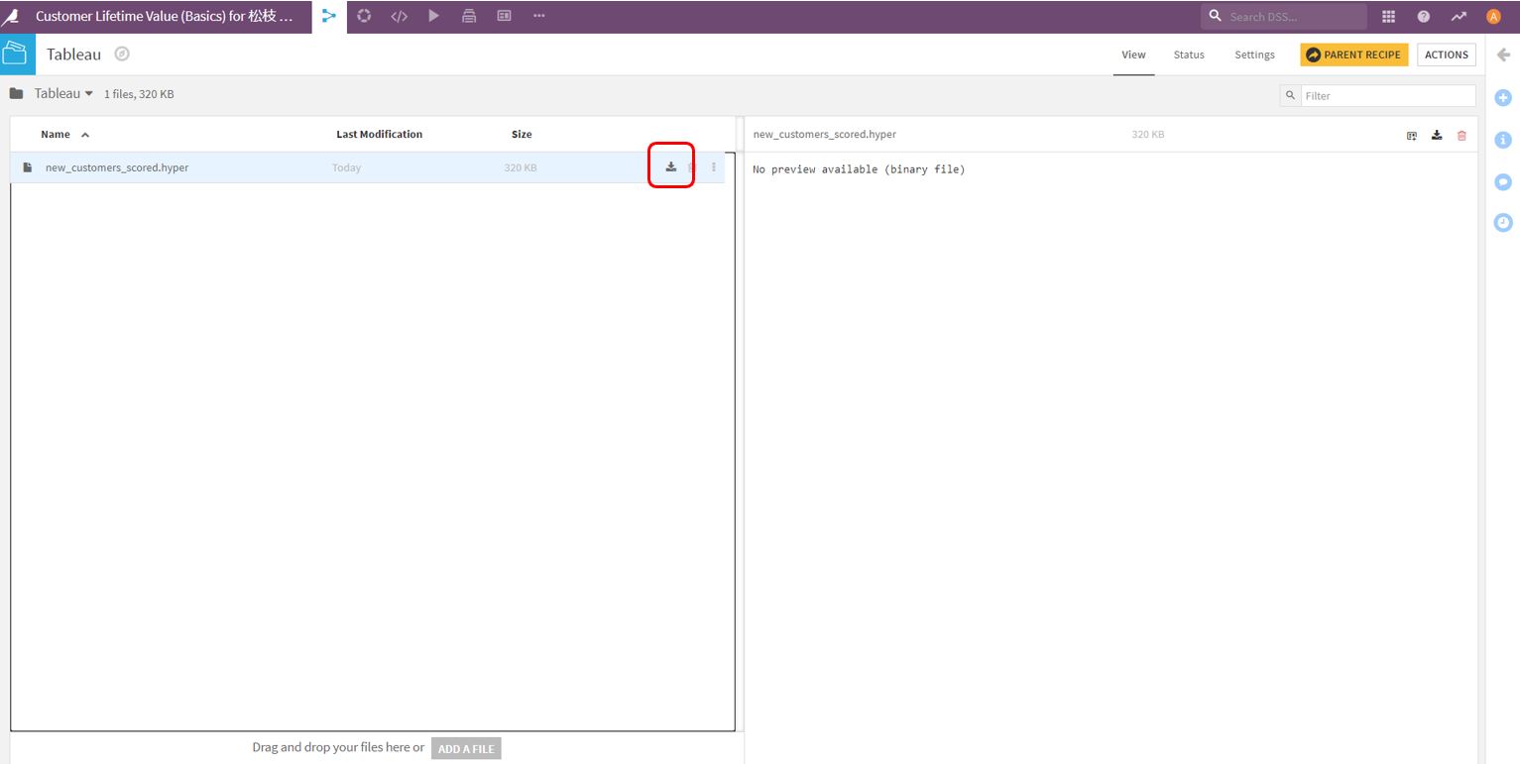Open the Lab circle icon in top bar
This screenshot has height=764, width=1520.
point(364,16)
